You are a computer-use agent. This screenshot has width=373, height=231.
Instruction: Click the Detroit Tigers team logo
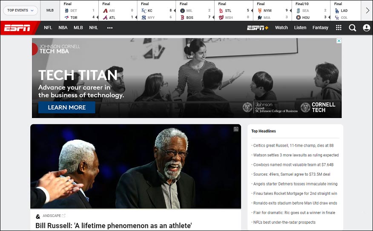tap(66, 11)
